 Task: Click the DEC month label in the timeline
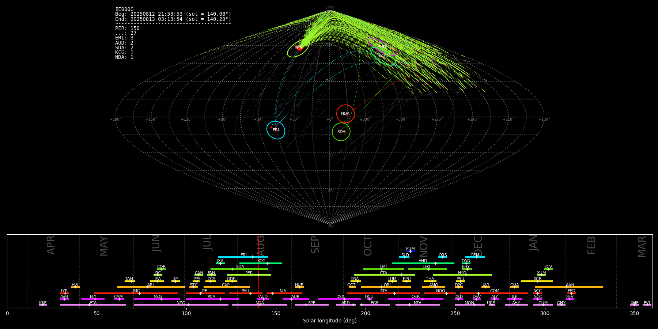478,246
